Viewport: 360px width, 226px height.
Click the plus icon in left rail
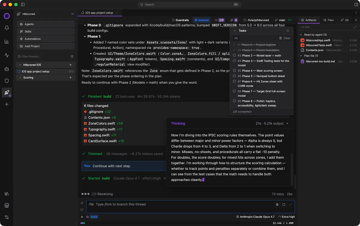tap(7, 104)
